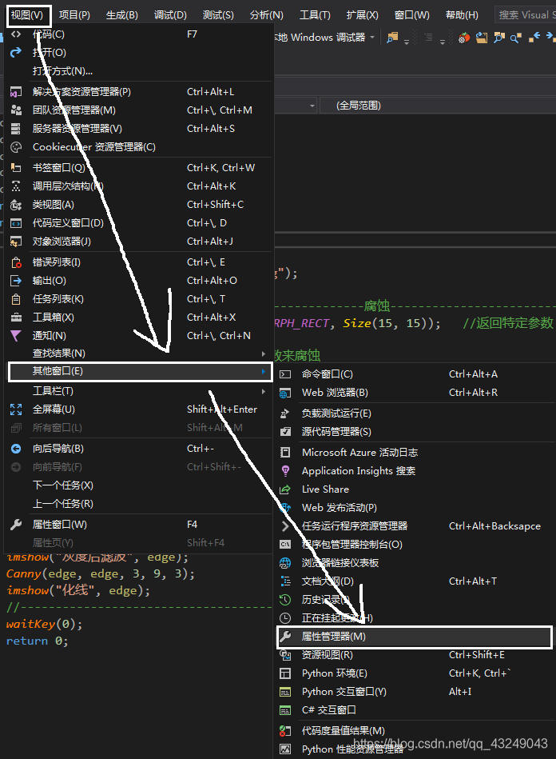Click the 工具箱 icon
The image size is (556, 759).
click(x=16, y=317)
